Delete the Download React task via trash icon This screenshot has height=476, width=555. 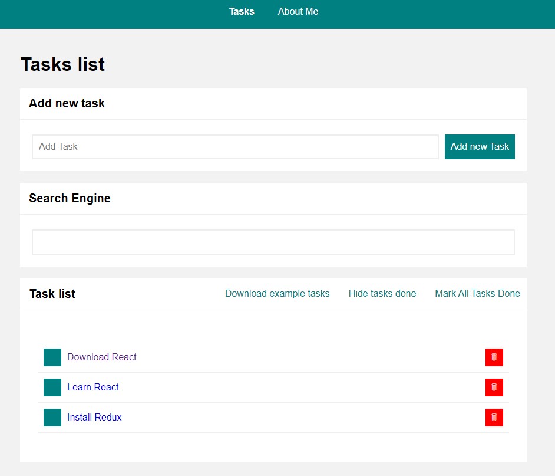click(494, 357)
